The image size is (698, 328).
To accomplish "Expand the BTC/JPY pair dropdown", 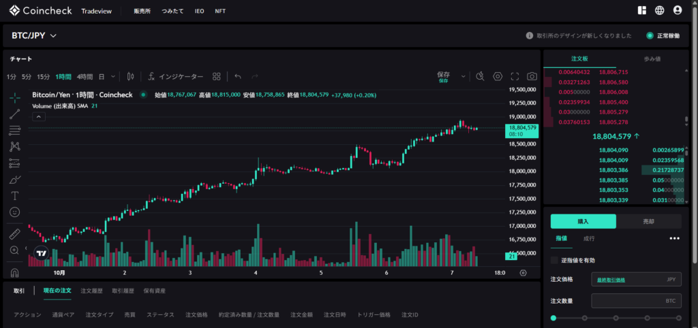I will point(53,35).
